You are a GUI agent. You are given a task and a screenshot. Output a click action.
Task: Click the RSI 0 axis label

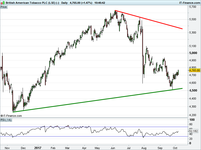click(x=190, y=143)
